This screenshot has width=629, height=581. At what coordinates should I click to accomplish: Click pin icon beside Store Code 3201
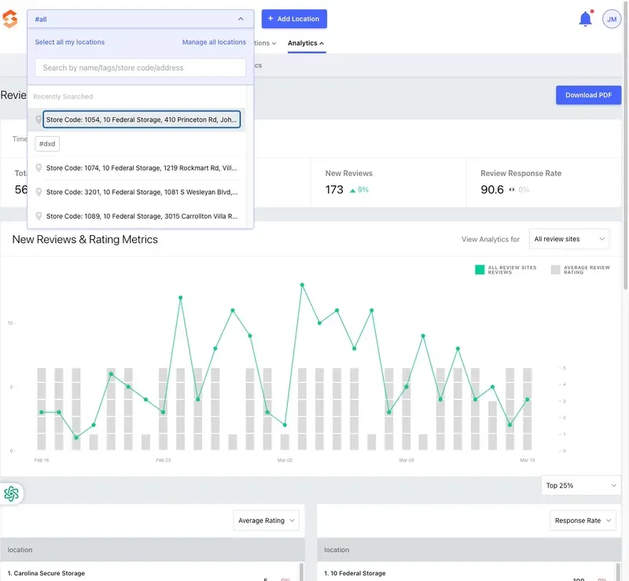(x=39, y=192)
